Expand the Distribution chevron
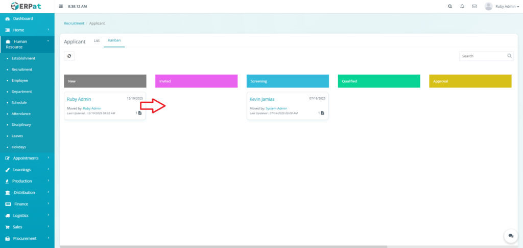This screenshot has width=523, height=248. (49, 192)
